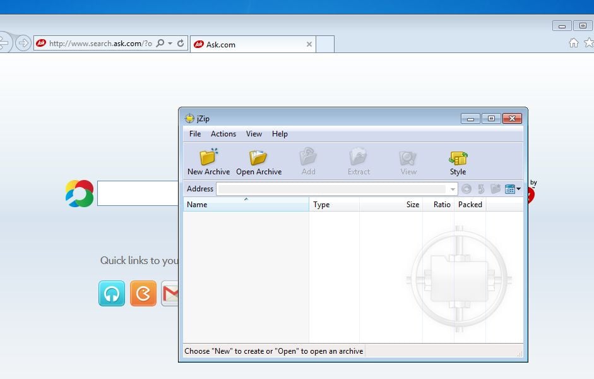Open the View menu in jZip
Screen dimensions: 594x379
[x=254, y=134]
